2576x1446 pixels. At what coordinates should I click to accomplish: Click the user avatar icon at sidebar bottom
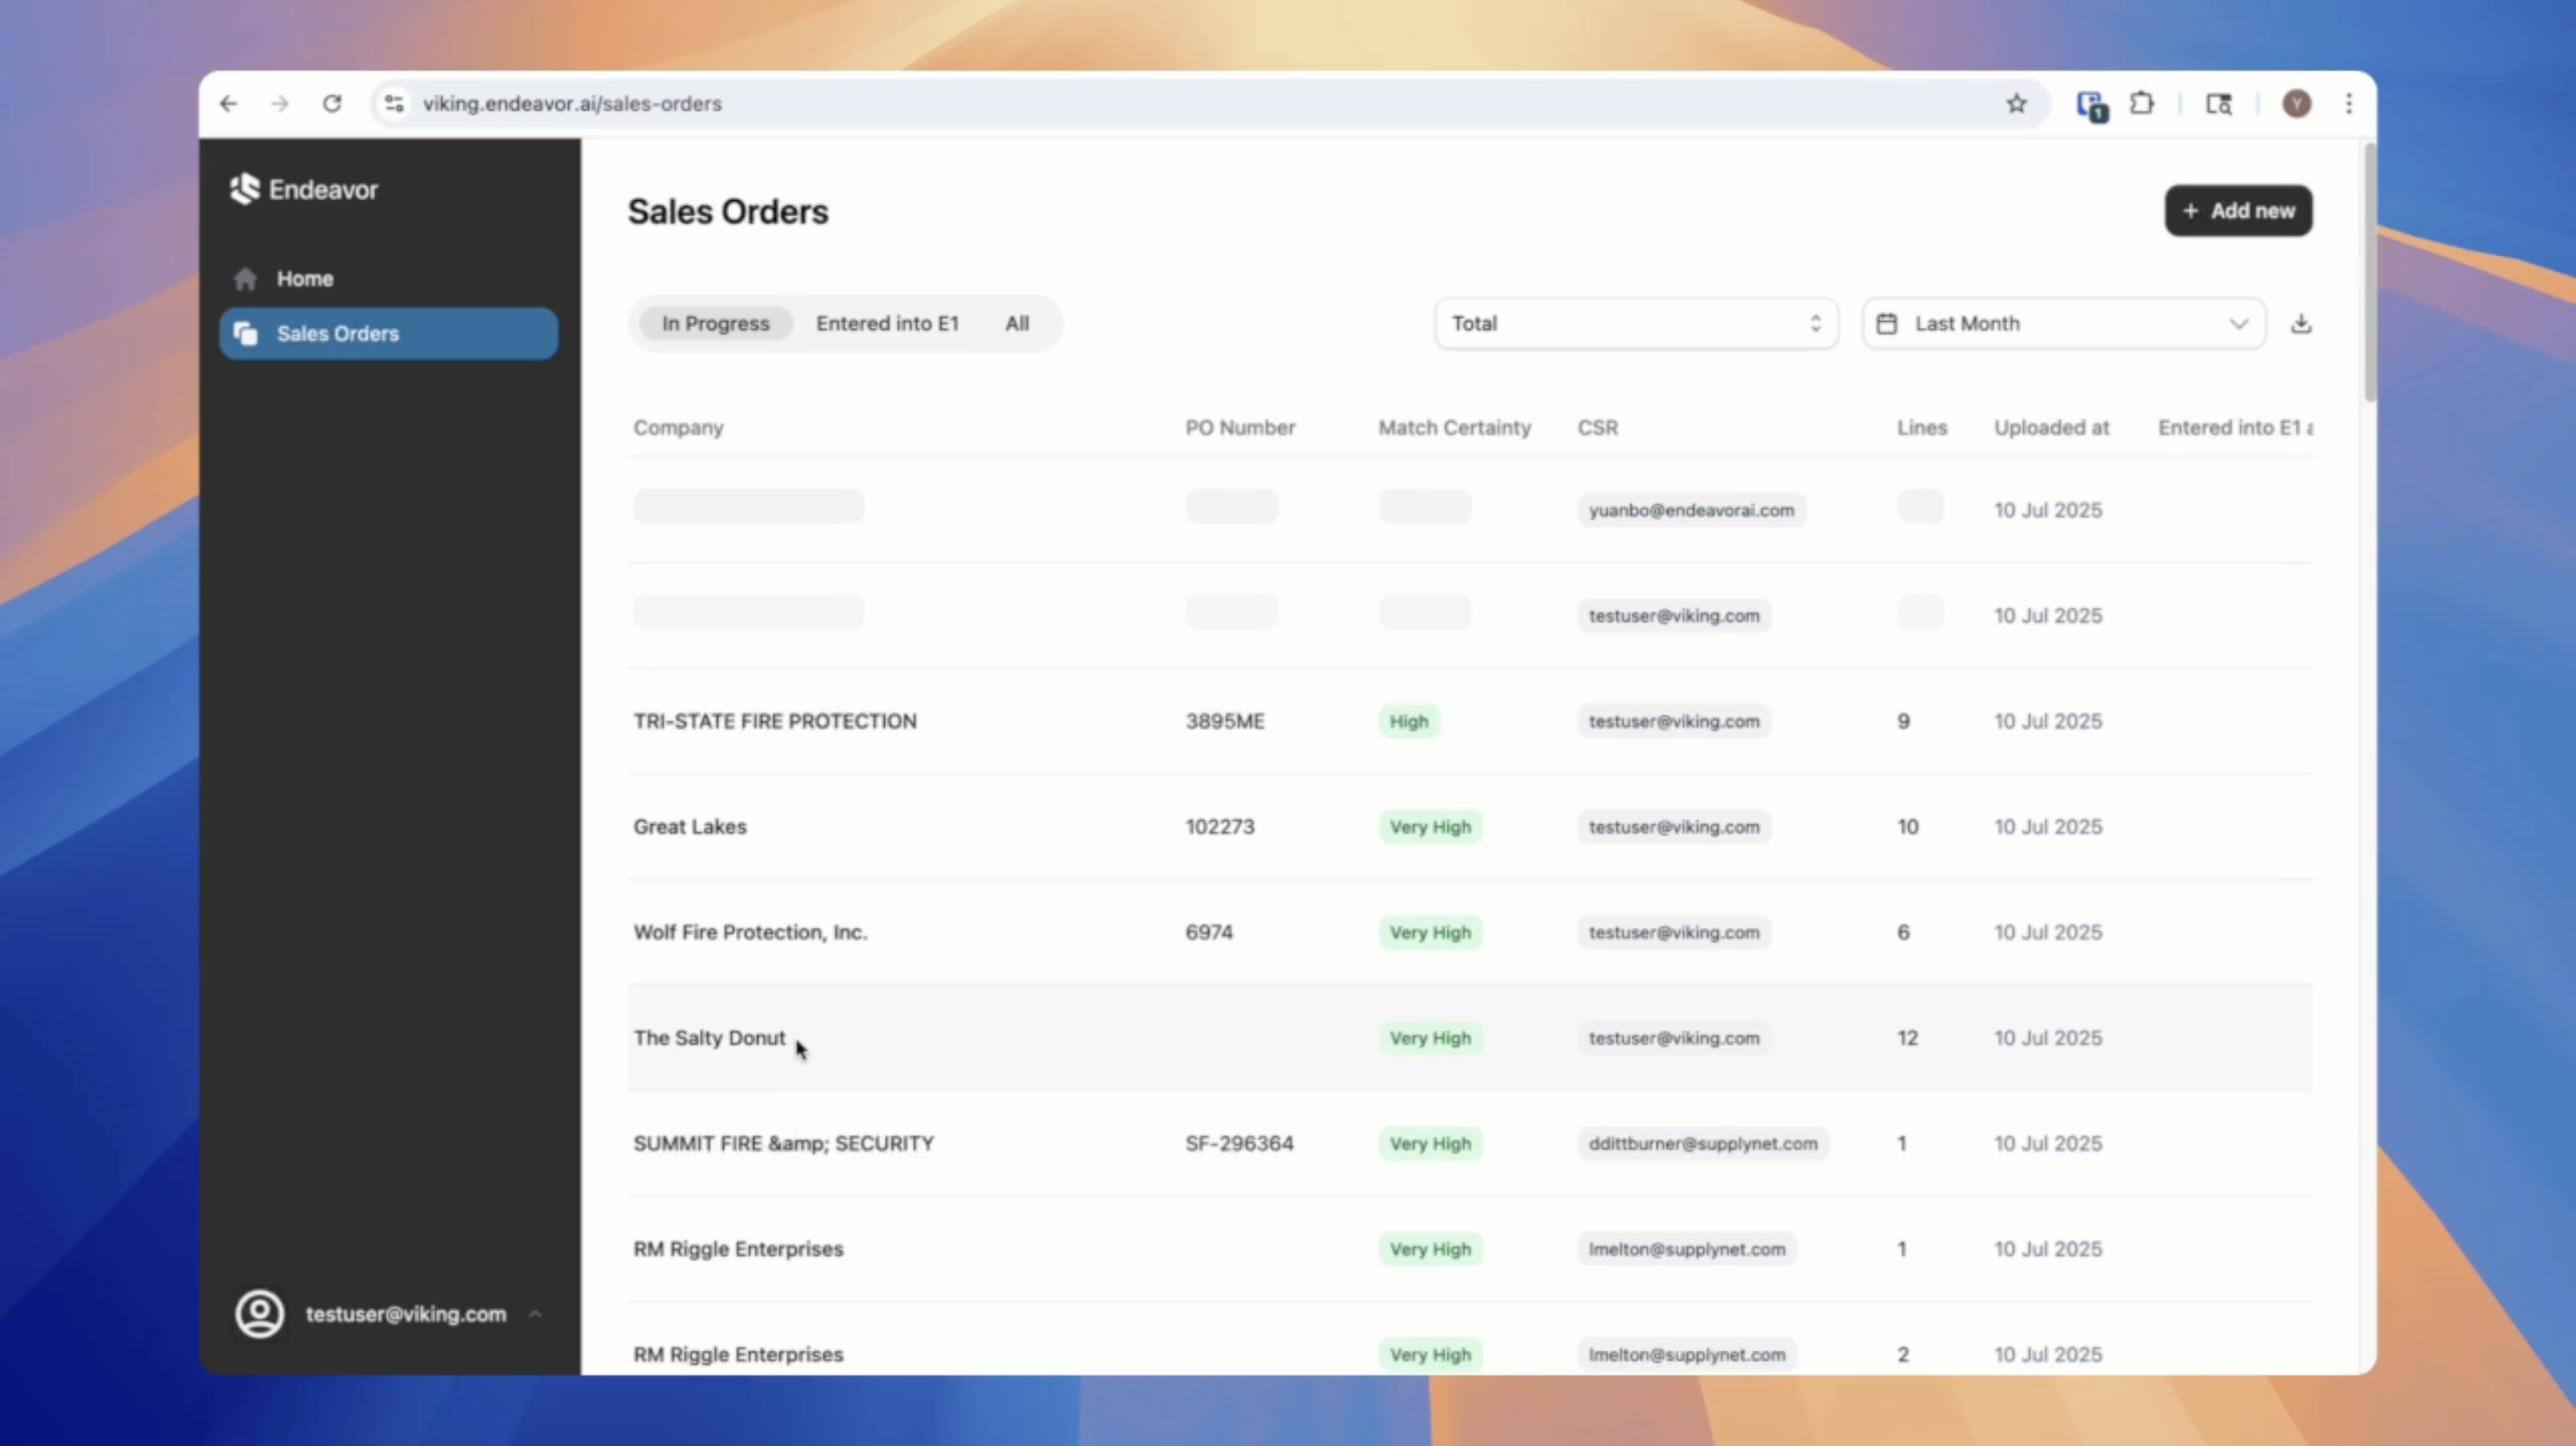[x=260, y=1314]
